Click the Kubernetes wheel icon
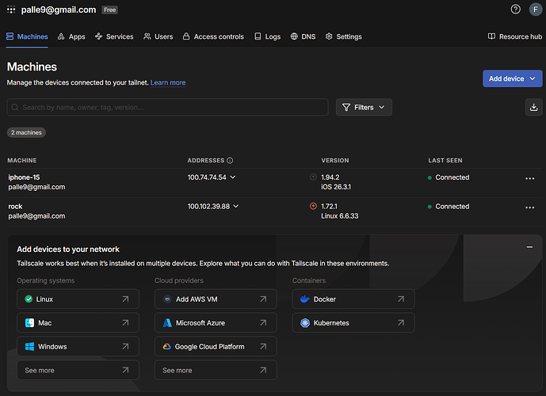 305,323
